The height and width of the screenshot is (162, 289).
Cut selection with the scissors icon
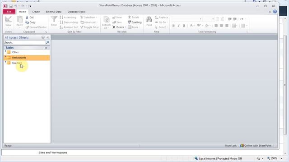30,17
